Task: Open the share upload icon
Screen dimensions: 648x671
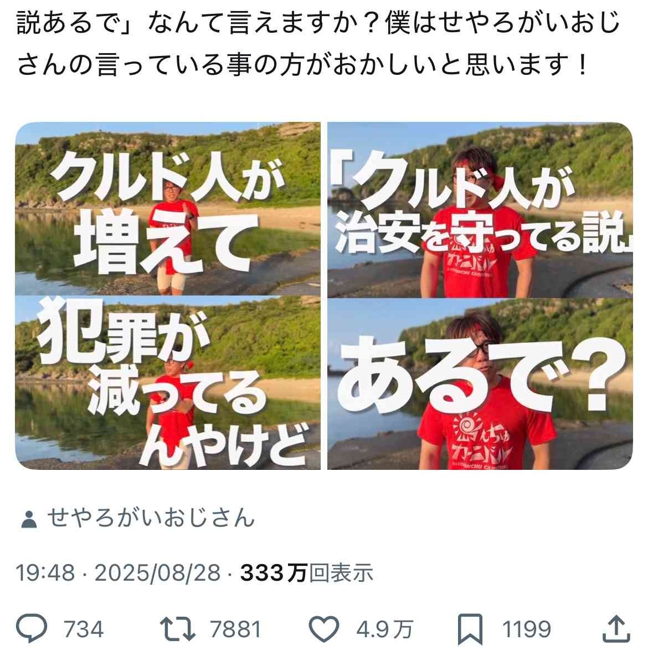Action: click(x=615, y=628)
